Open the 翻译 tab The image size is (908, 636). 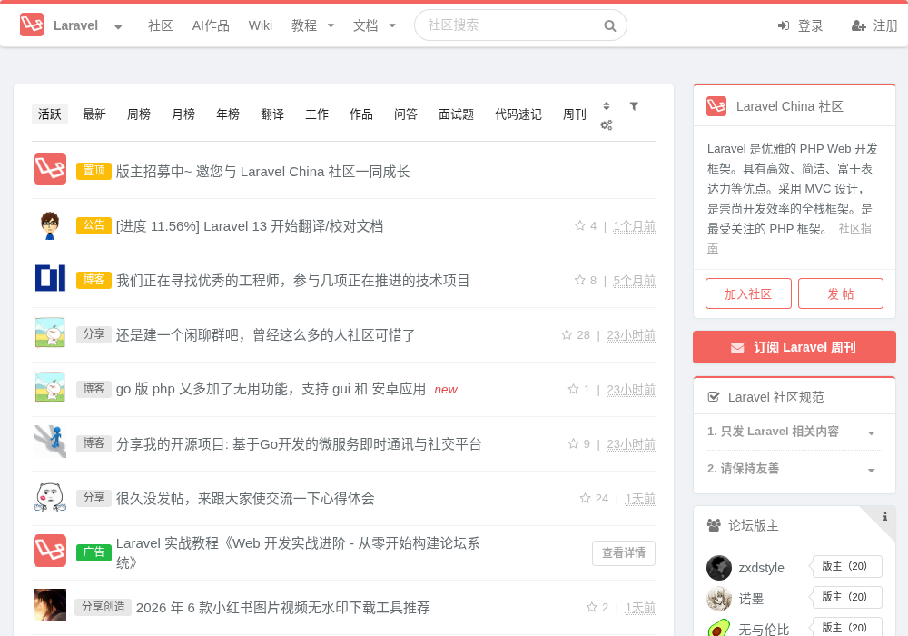(x=272, y=114)
